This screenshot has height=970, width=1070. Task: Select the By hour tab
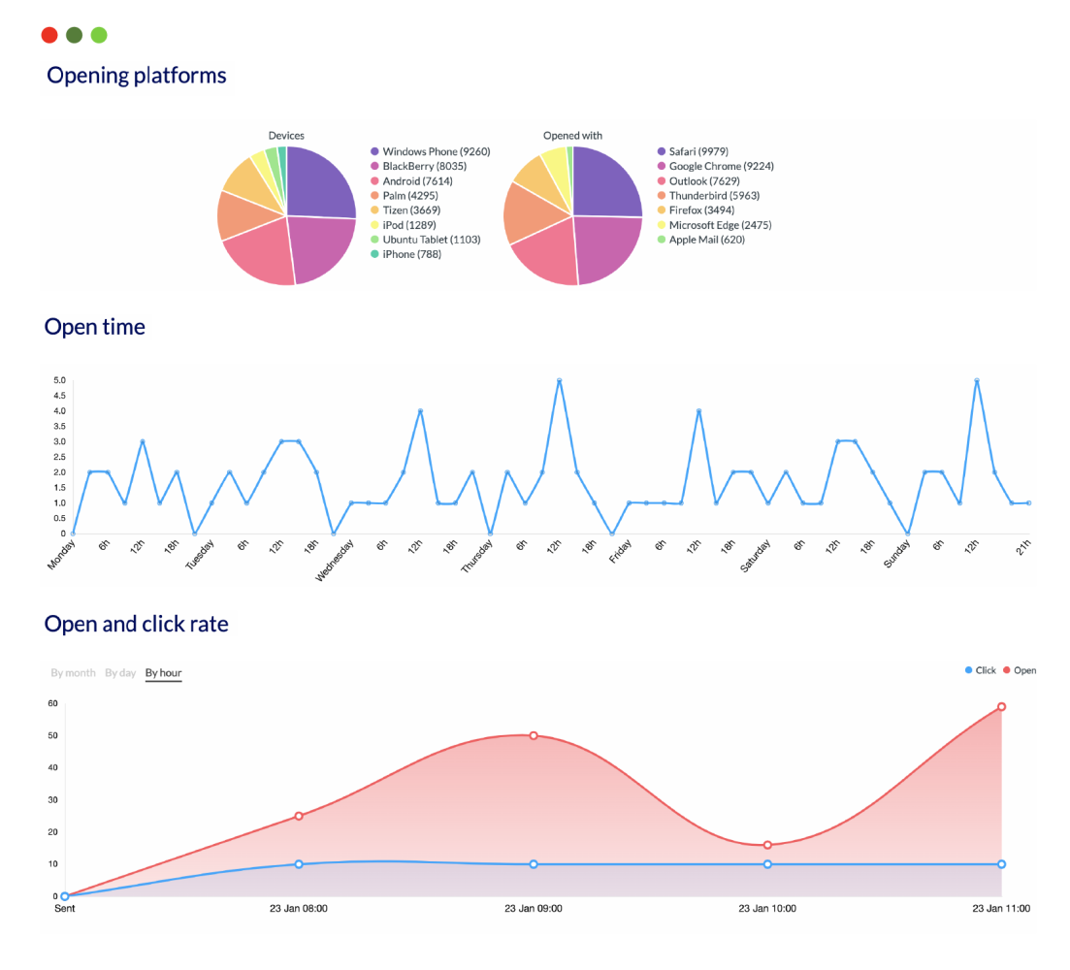163,673
